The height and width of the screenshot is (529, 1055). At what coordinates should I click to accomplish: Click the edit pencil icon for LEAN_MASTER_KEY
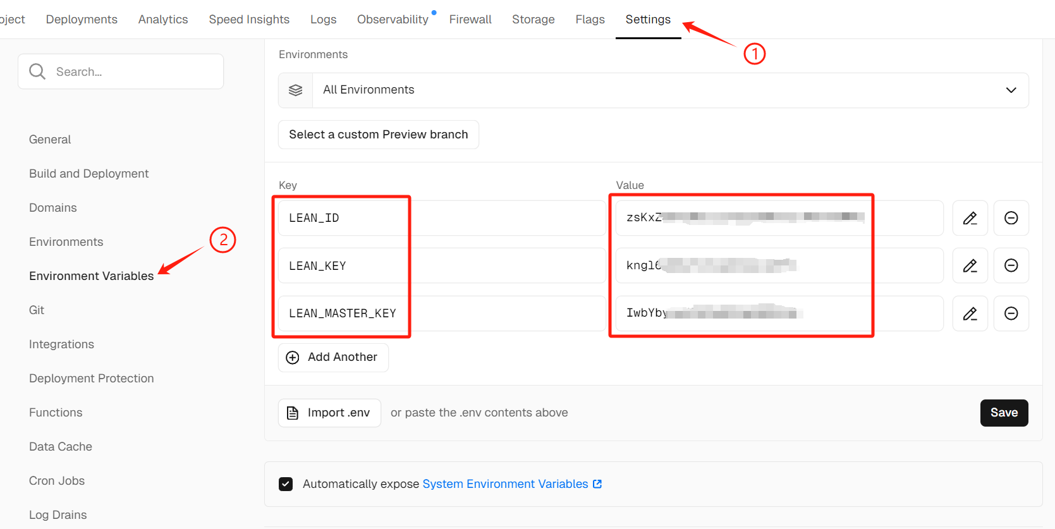pos(970,313)
